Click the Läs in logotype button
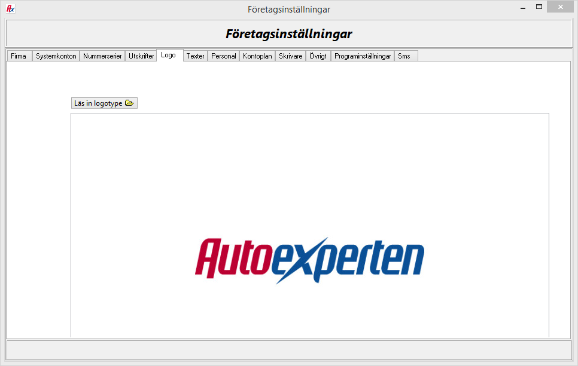The image size is (578, 366). [x=104, y=103]
